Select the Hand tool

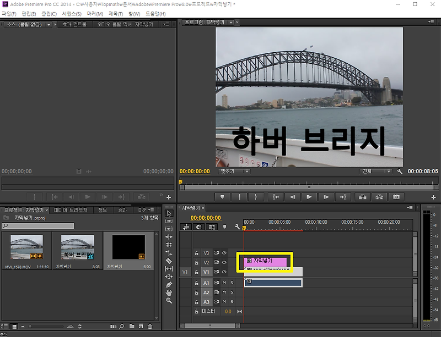[169, 292]
